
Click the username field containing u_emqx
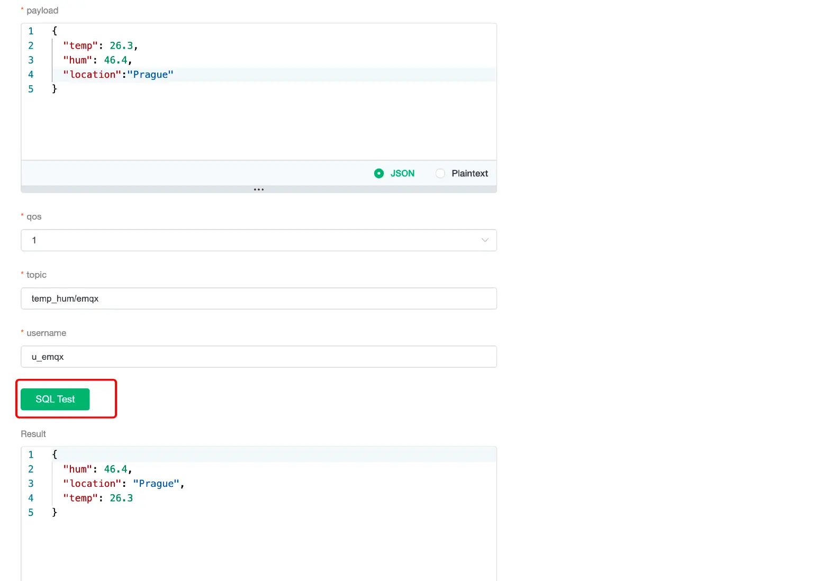point(258,357)
